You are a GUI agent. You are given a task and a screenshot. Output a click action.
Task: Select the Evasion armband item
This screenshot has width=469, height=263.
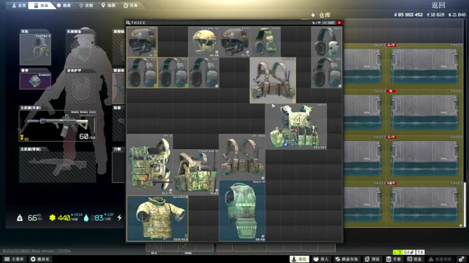35,81
